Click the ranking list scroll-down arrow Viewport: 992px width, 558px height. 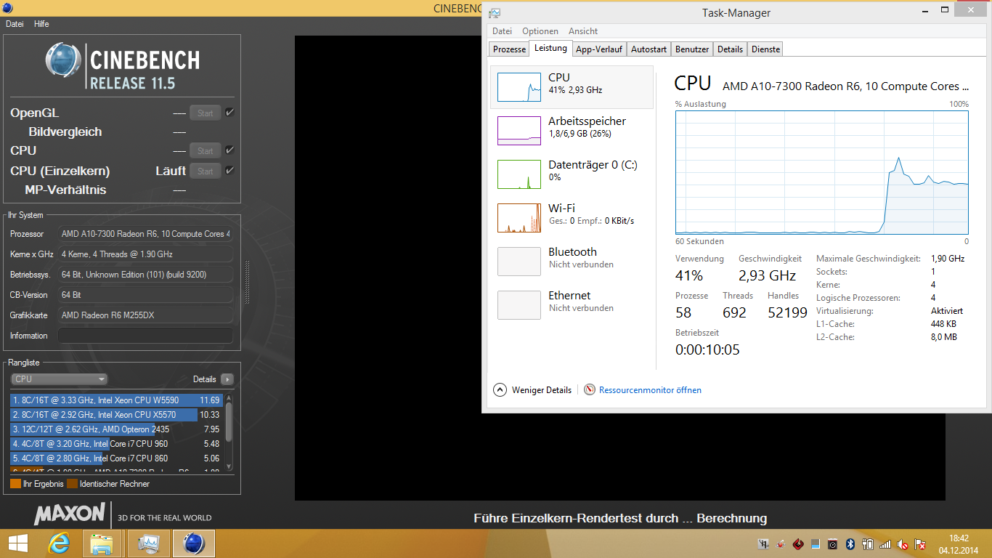tap(229, 467)
